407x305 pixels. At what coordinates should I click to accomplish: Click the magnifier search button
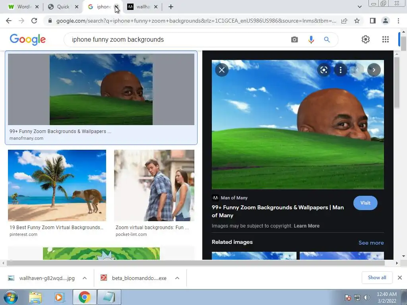327,40
